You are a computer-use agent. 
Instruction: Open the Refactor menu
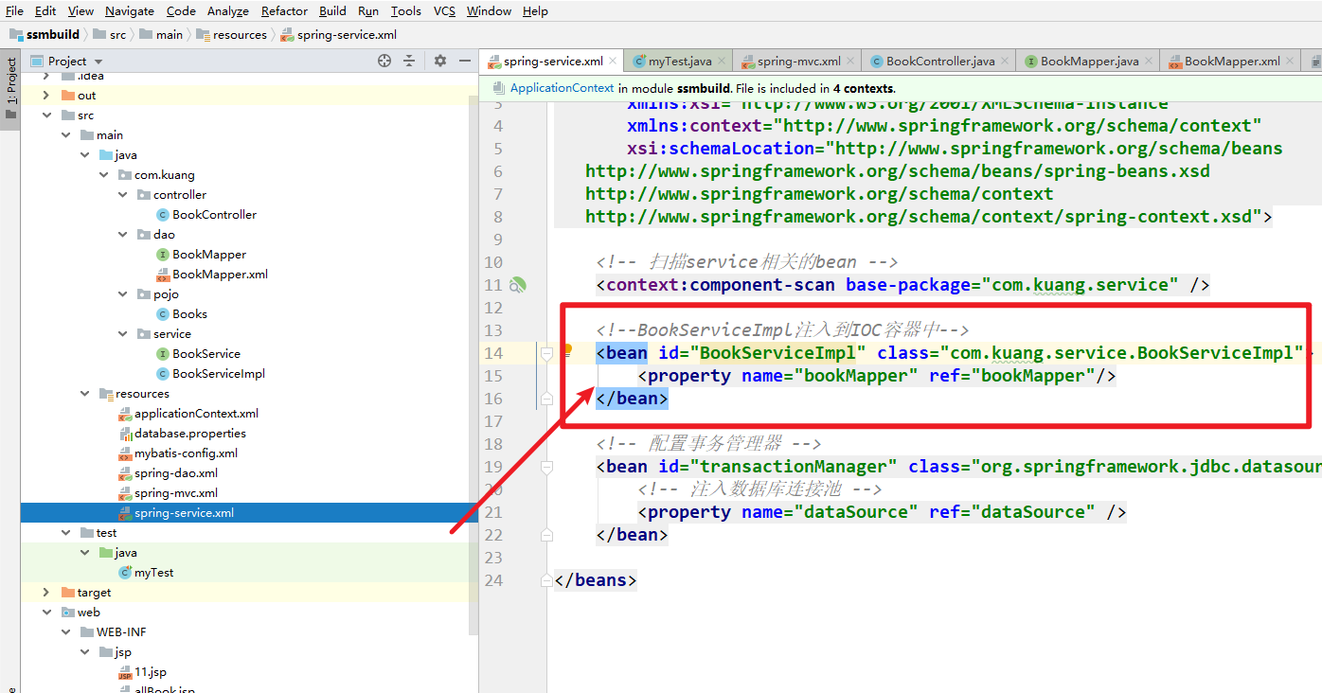point(284,10)
